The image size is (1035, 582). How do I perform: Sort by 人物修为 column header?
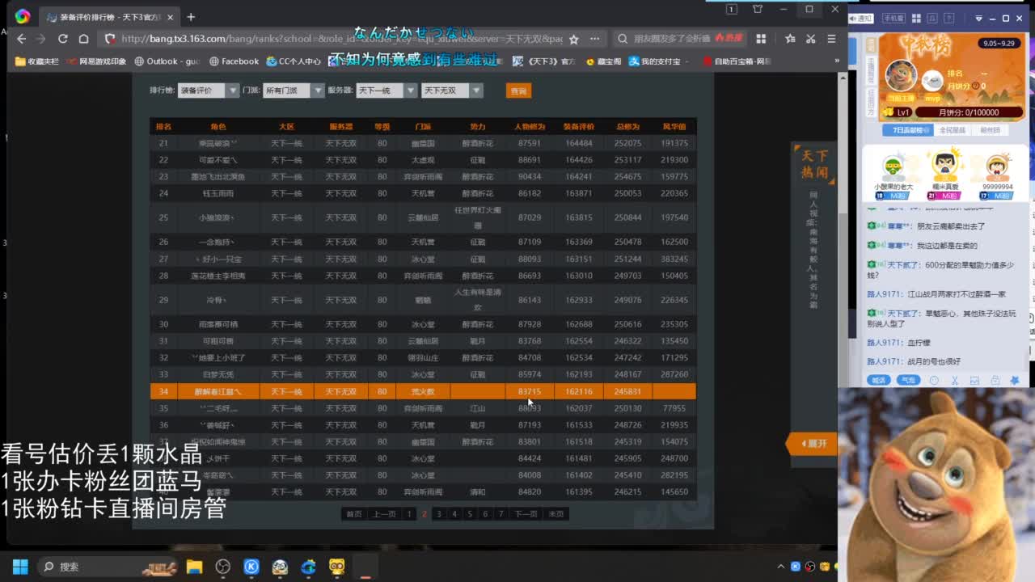530,126
